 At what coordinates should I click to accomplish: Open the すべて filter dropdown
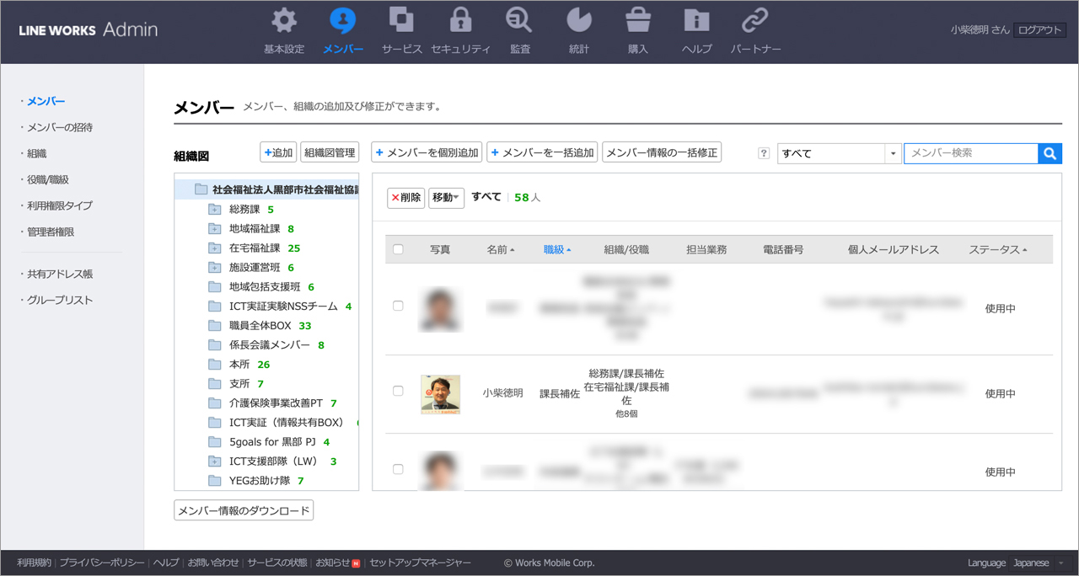[x=839, y=153]
